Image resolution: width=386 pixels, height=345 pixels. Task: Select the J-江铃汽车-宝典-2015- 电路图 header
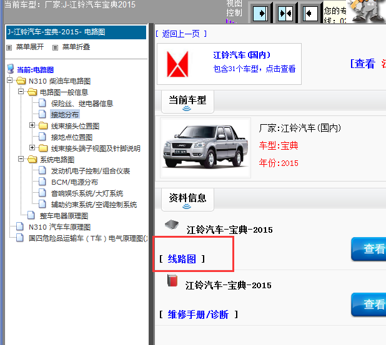point(76,32)
